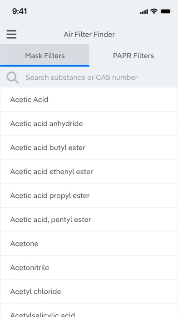Switch to the Mask Filters tab
Viewport: 178px width, 317px height.
tap(45, 56)
